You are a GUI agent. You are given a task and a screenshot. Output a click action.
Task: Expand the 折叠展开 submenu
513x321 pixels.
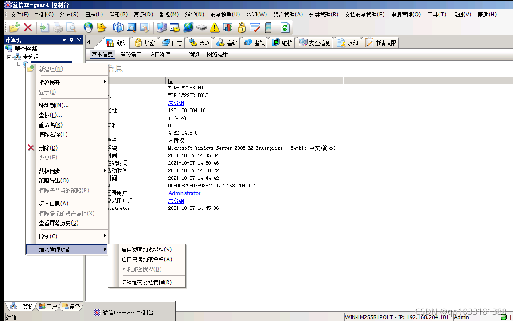click(x=67, y=82)
